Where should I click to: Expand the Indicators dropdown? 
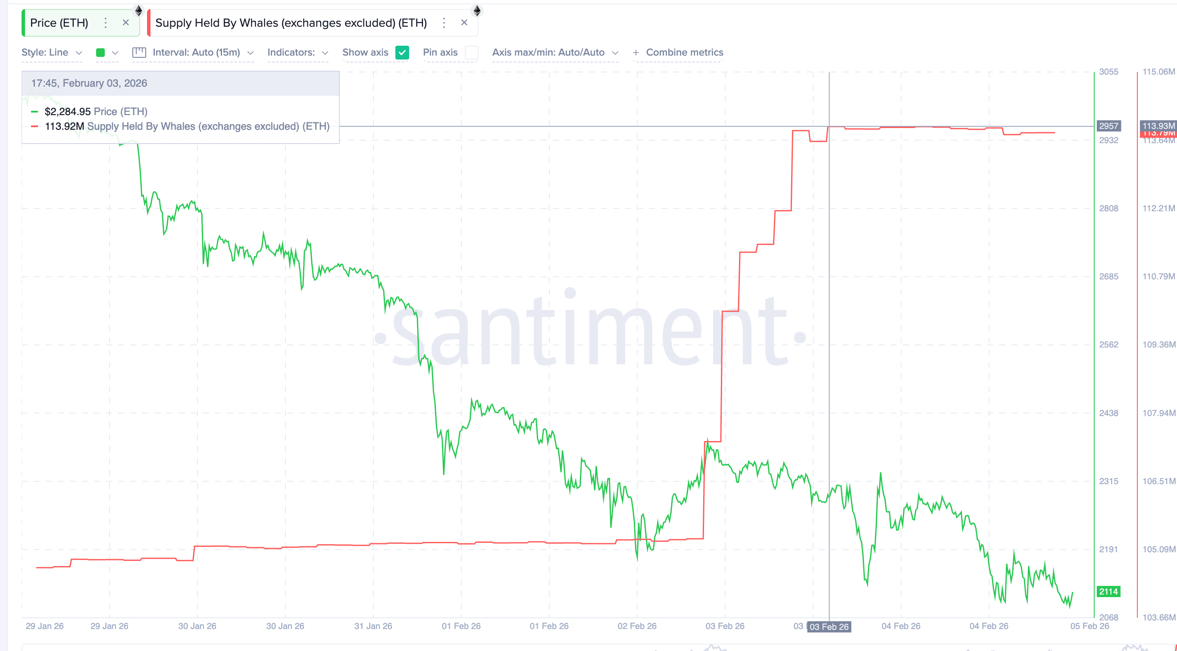point(297,52)
